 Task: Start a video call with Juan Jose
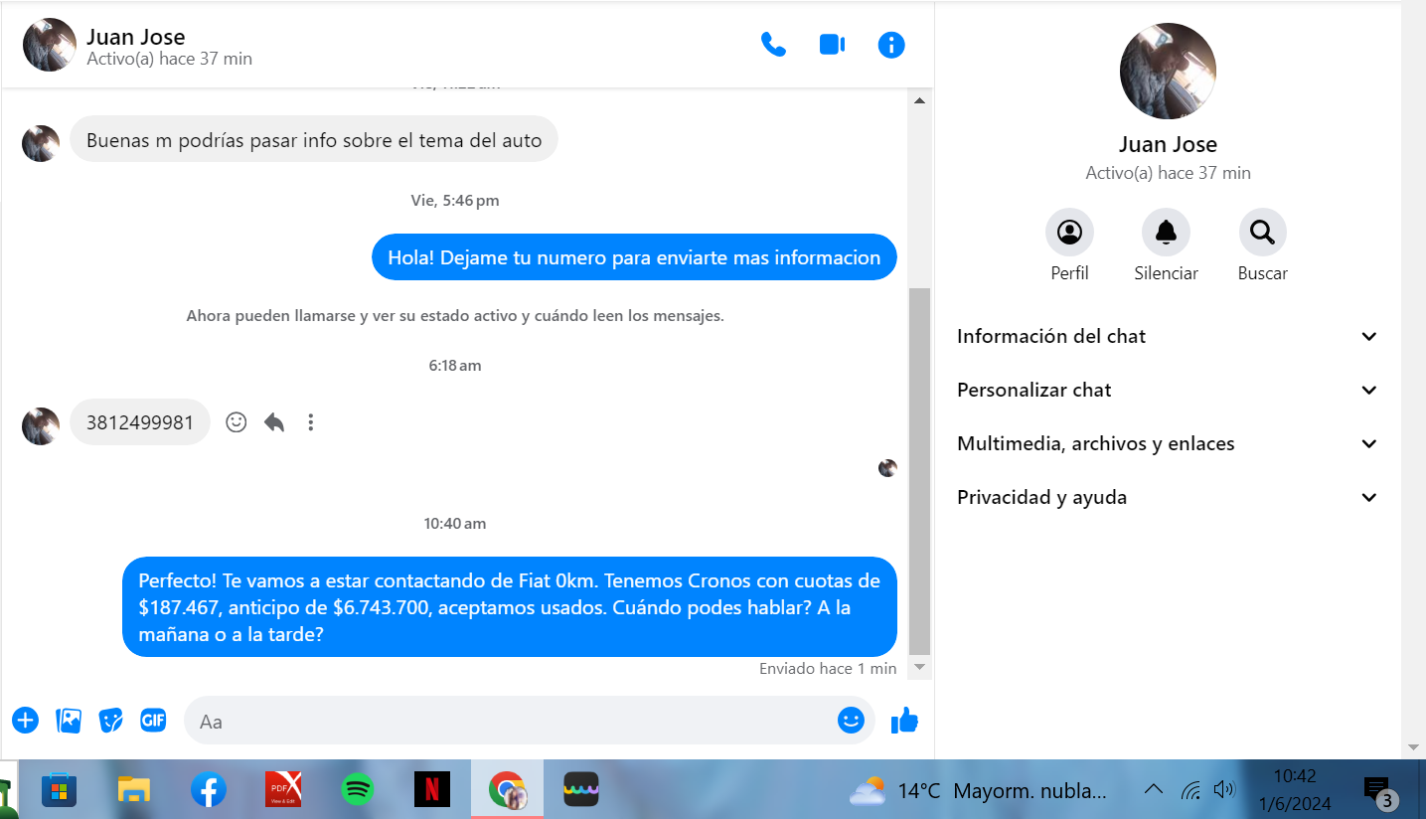point(832,45)
